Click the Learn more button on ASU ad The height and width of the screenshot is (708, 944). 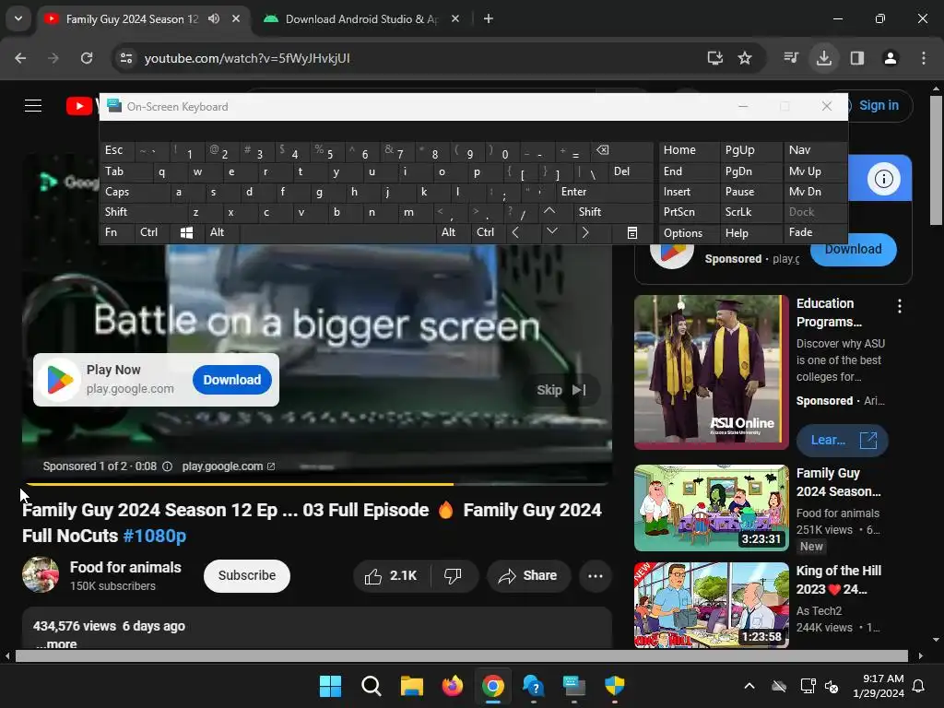(x=842, y=440)
